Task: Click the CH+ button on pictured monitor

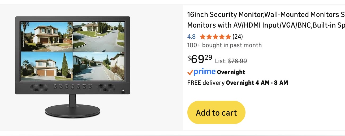Action: (x=73, y=87)
